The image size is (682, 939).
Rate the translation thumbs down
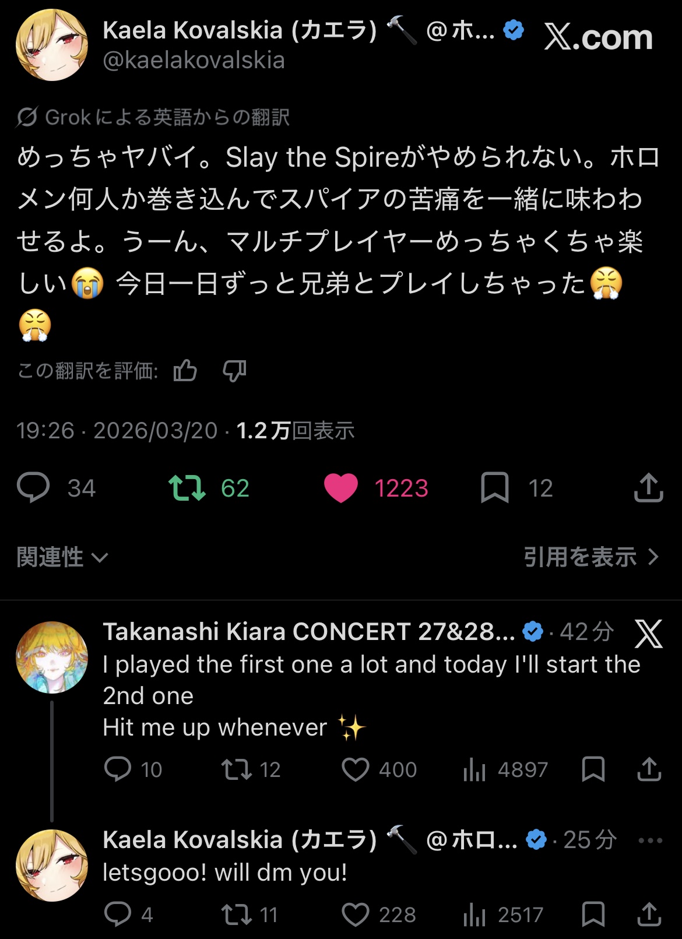tap(234, 371)
